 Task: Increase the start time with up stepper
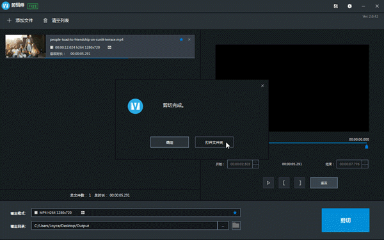tap(255, 162)
